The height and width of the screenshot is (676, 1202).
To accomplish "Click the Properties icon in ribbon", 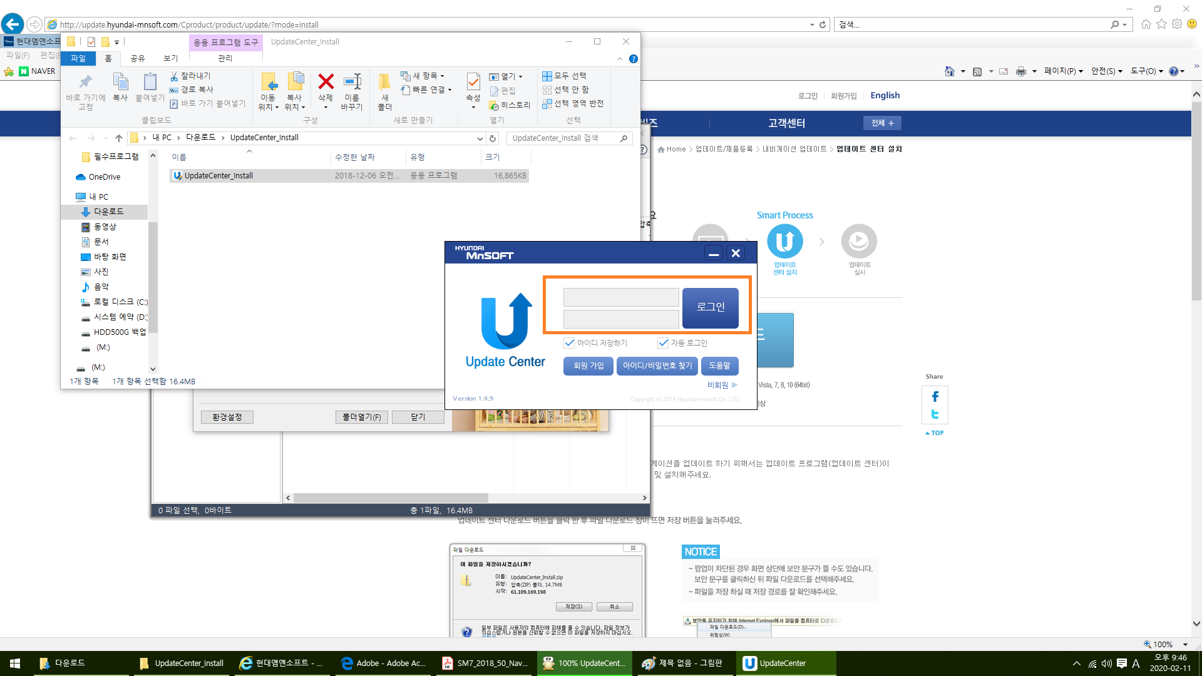I will (473, 82).
